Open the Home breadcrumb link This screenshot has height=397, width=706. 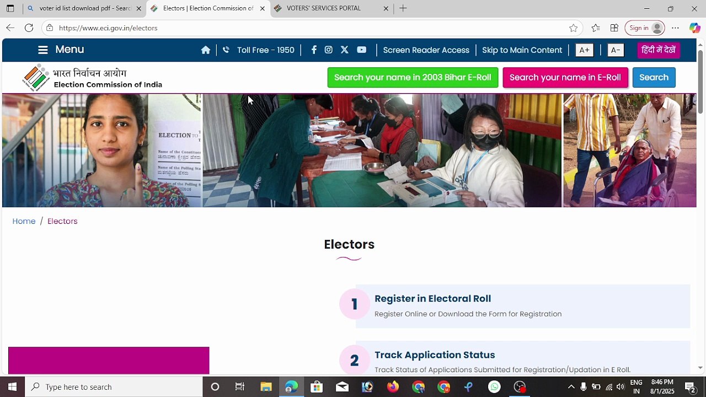[24, 221]
